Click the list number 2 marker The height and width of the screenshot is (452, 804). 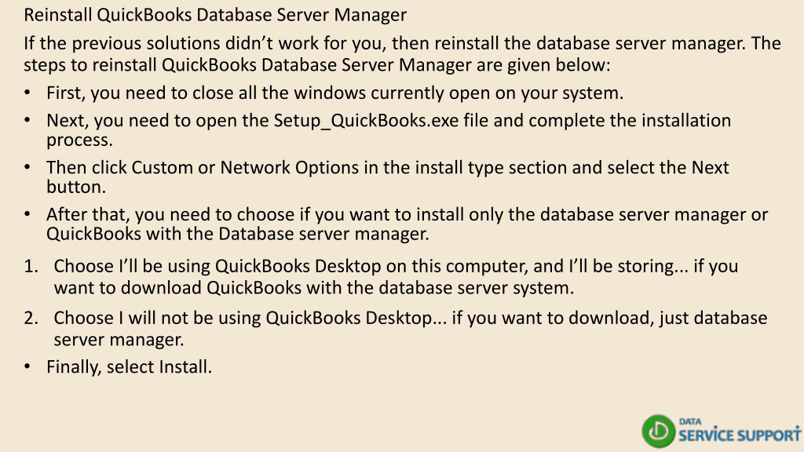(31, 318)
